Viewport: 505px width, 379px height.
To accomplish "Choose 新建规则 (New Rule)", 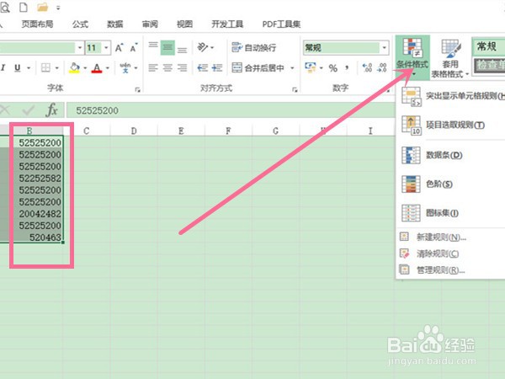I will (450, 238).
